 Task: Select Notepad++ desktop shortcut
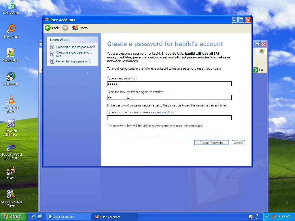(11, 55)
